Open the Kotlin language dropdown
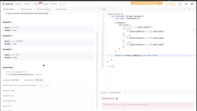Viewport: 197px width, 111px height. click(x=106, y=9)
